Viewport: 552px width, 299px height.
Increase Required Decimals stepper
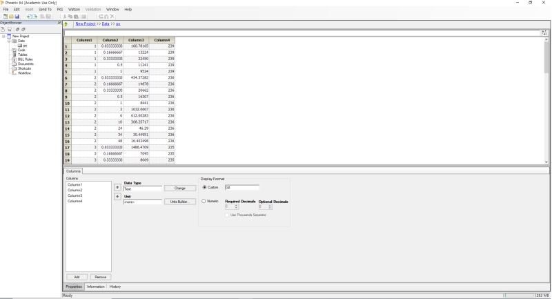click(236, 206)
